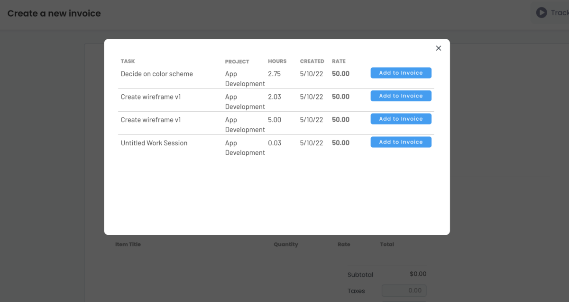This screenshot has height=302, width=569.
Task: Click the Subtotal amount $0.00
Action: click(x=418, y=274)
